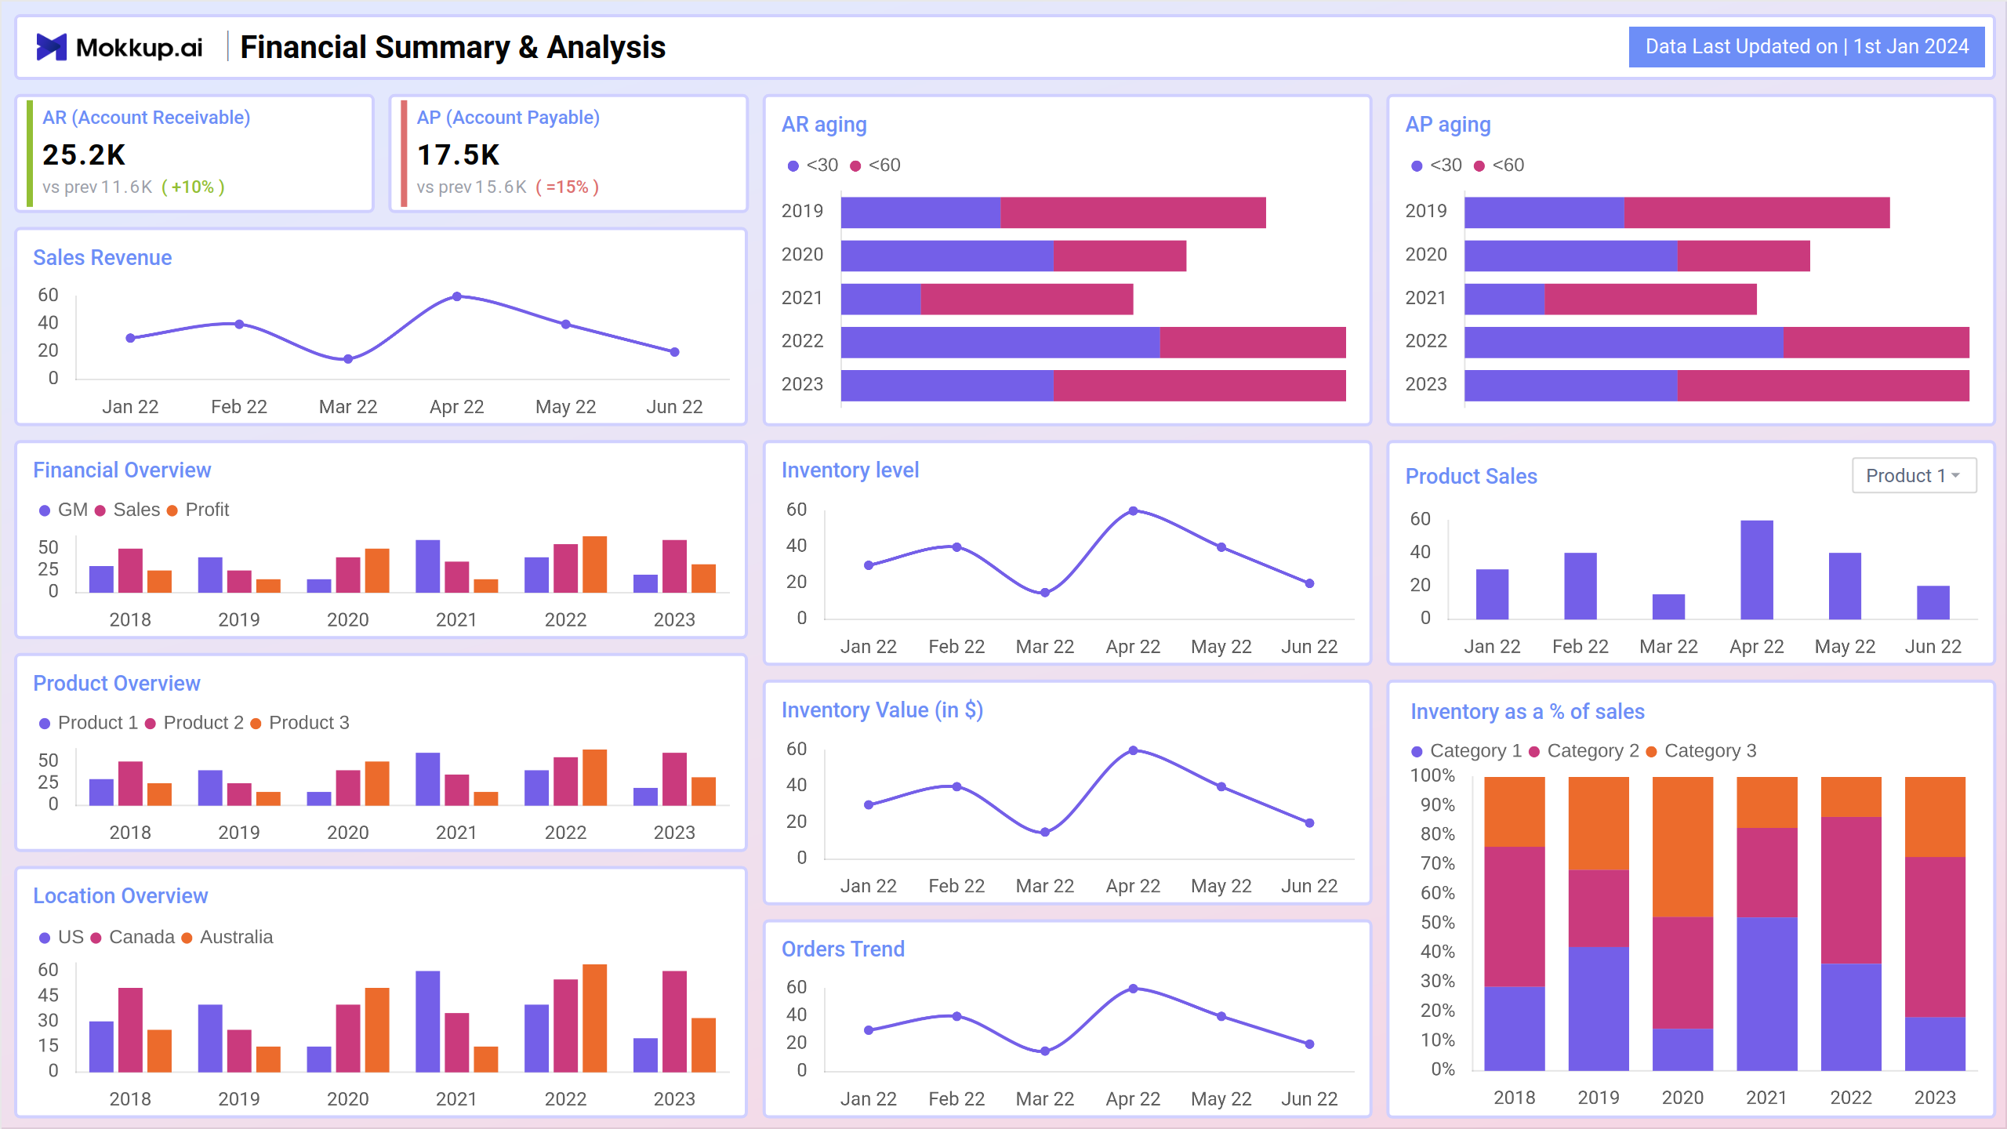The width and height of the screenshot is (2007, 1129).
Task: Click the Apr 22 point in Orders Trend
Action: [x=1133, y=989]
